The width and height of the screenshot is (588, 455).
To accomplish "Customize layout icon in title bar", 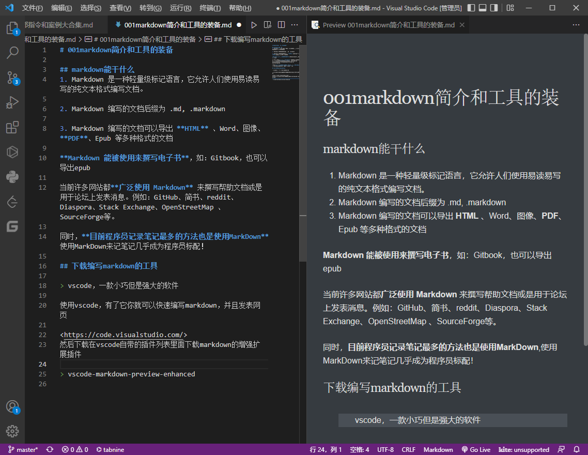I will [510, 8].
